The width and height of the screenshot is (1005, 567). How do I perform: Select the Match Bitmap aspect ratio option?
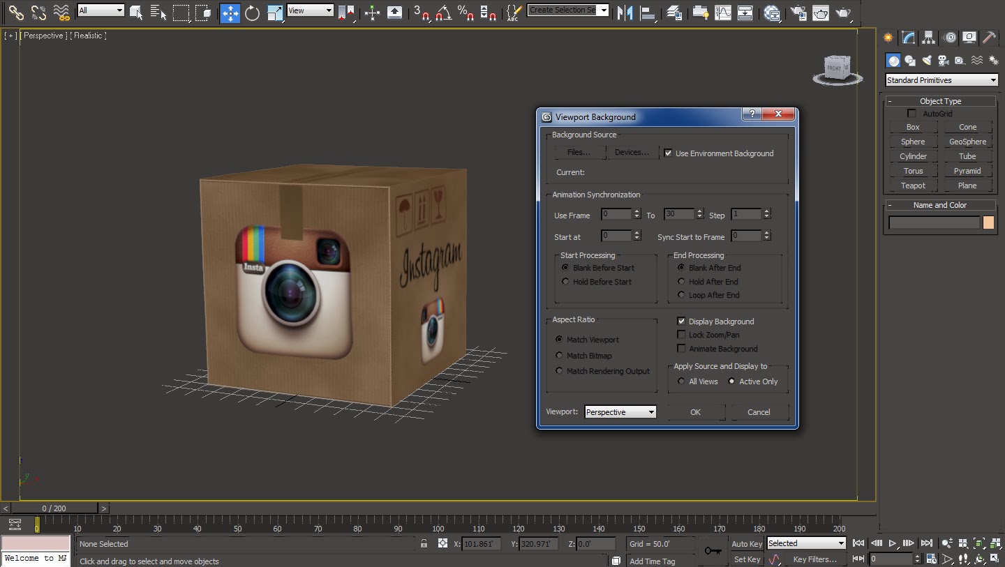559,356
